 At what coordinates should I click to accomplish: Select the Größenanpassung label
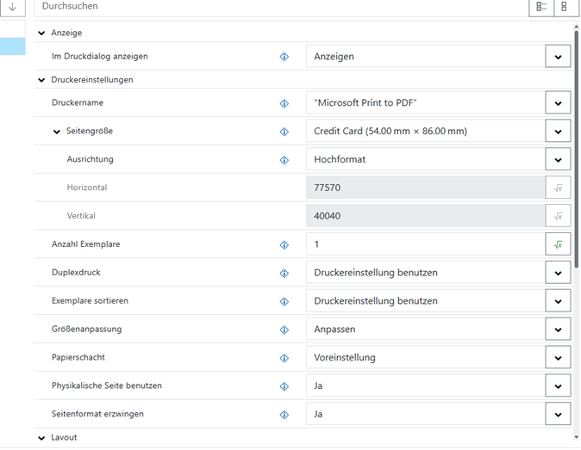[x=86, y=329]
